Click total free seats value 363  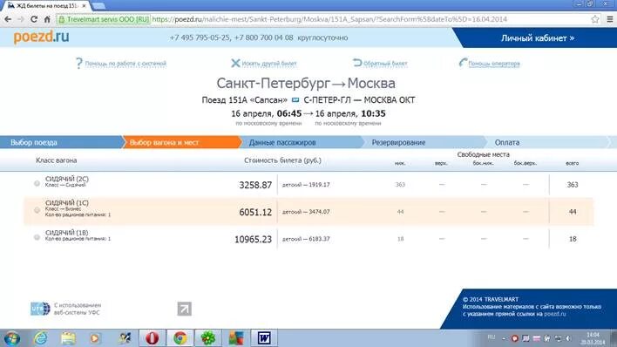[x=573, y=185]
